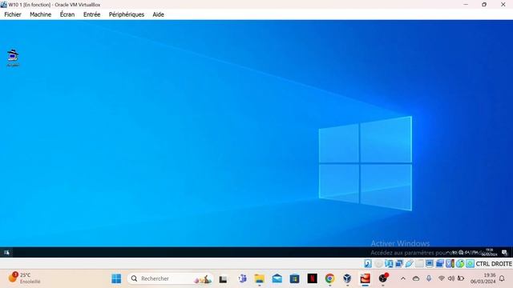Select the desktop shortcut icon in guest

coord(13,58)
